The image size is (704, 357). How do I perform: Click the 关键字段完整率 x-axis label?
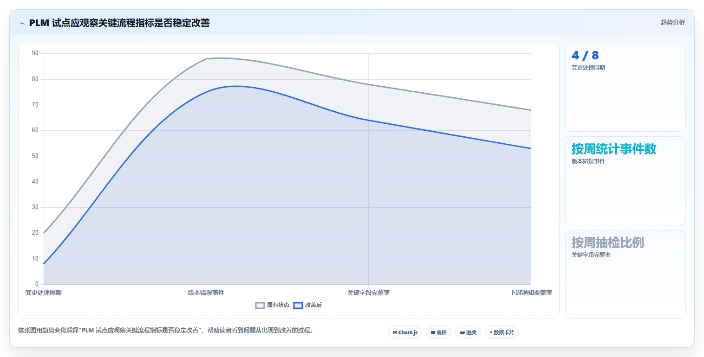click(368, 293)
